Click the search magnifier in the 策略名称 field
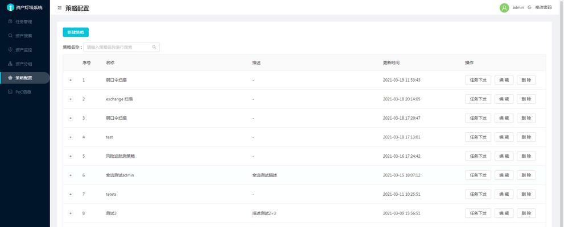The height and width of the screenshot is (227, 564). pyautogui.click(x=154, y=47)
